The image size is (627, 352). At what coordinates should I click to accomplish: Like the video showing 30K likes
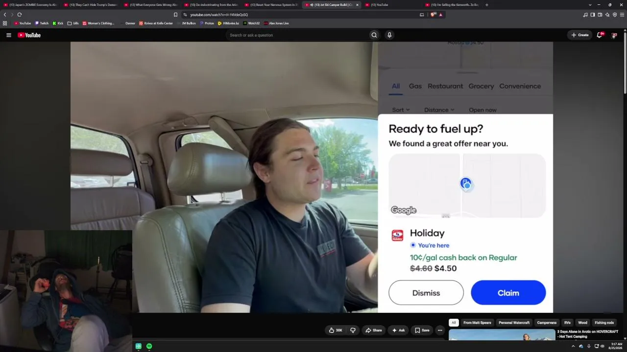point(336,330)
